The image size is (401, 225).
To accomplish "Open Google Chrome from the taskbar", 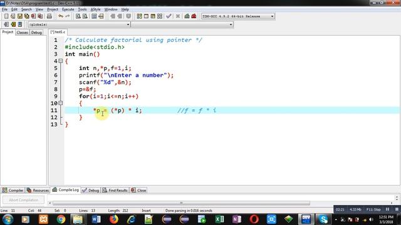I will click(61, 219).
